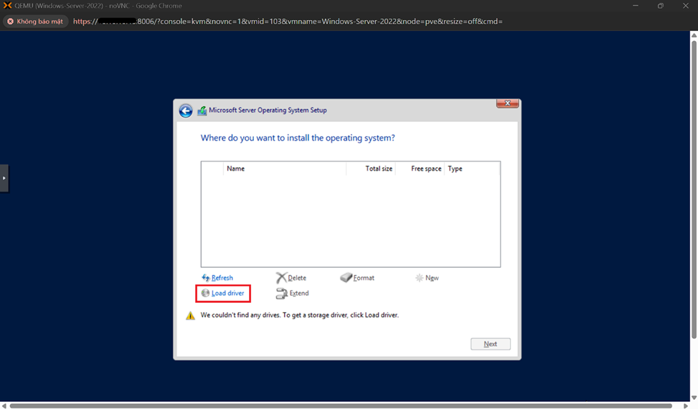Click the New partition icon
Screen dimensions: 698x409
point(420,278)
